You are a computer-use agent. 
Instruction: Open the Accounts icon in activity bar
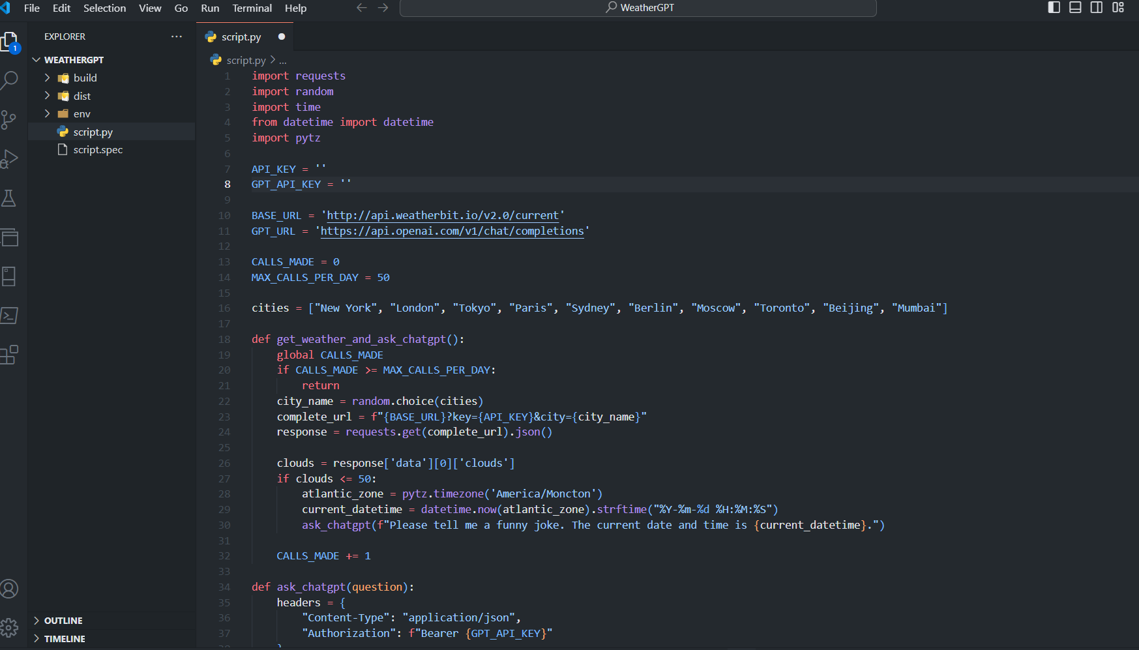(9, 589)
